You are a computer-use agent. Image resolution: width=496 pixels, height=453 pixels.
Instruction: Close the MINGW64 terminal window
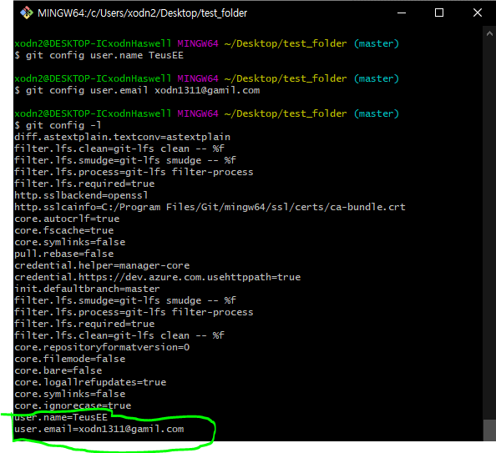478,13
